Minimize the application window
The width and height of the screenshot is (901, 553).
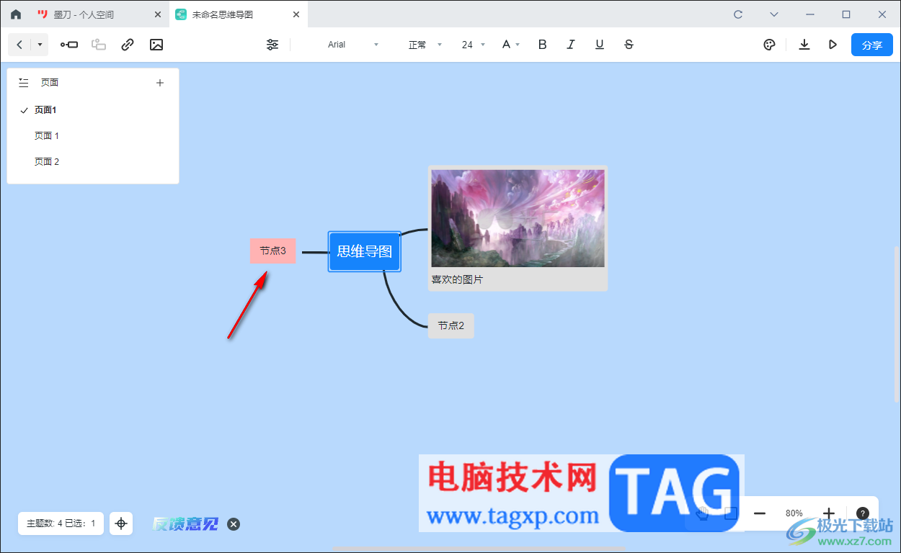pos(810,14)
